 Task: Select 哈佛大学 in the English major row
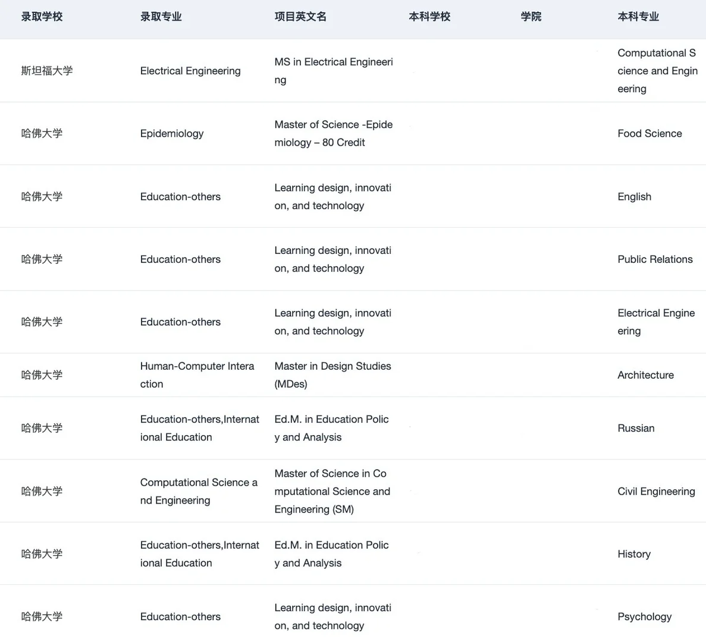[42, 196]
